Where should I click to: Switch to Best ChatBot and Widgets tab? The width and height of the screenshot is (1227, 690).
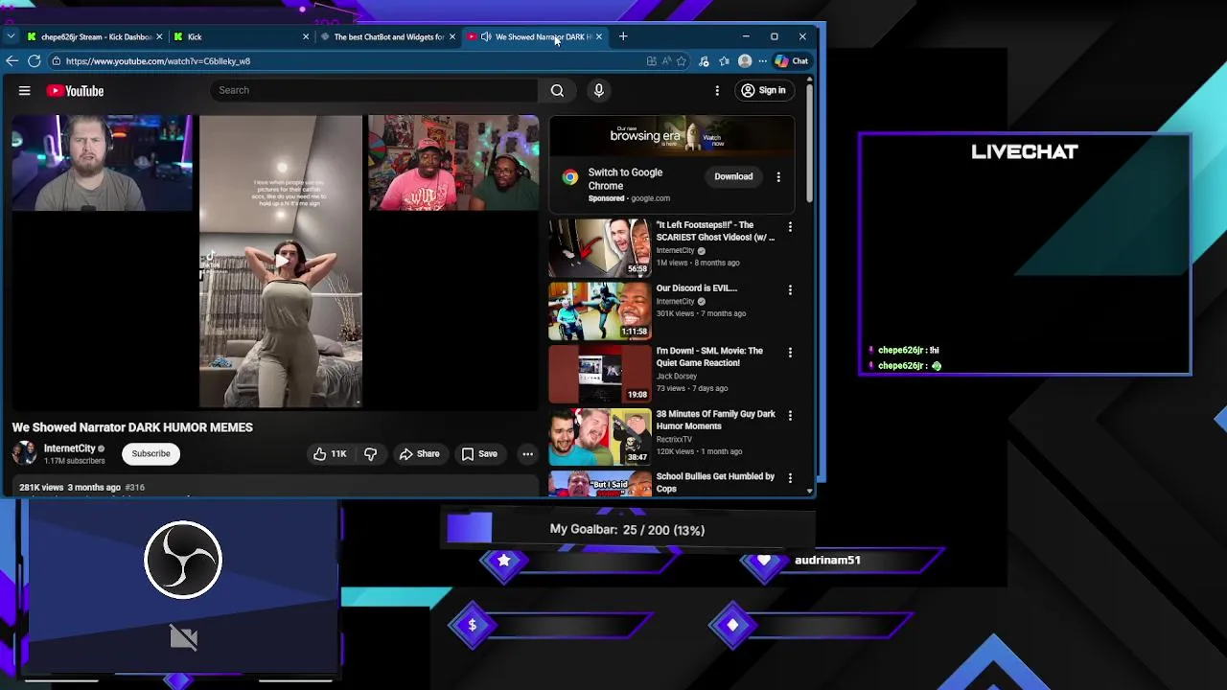click(389, 36)
